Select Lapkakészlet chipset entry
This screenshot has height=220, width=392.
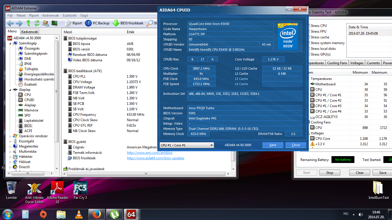(34, 121)
